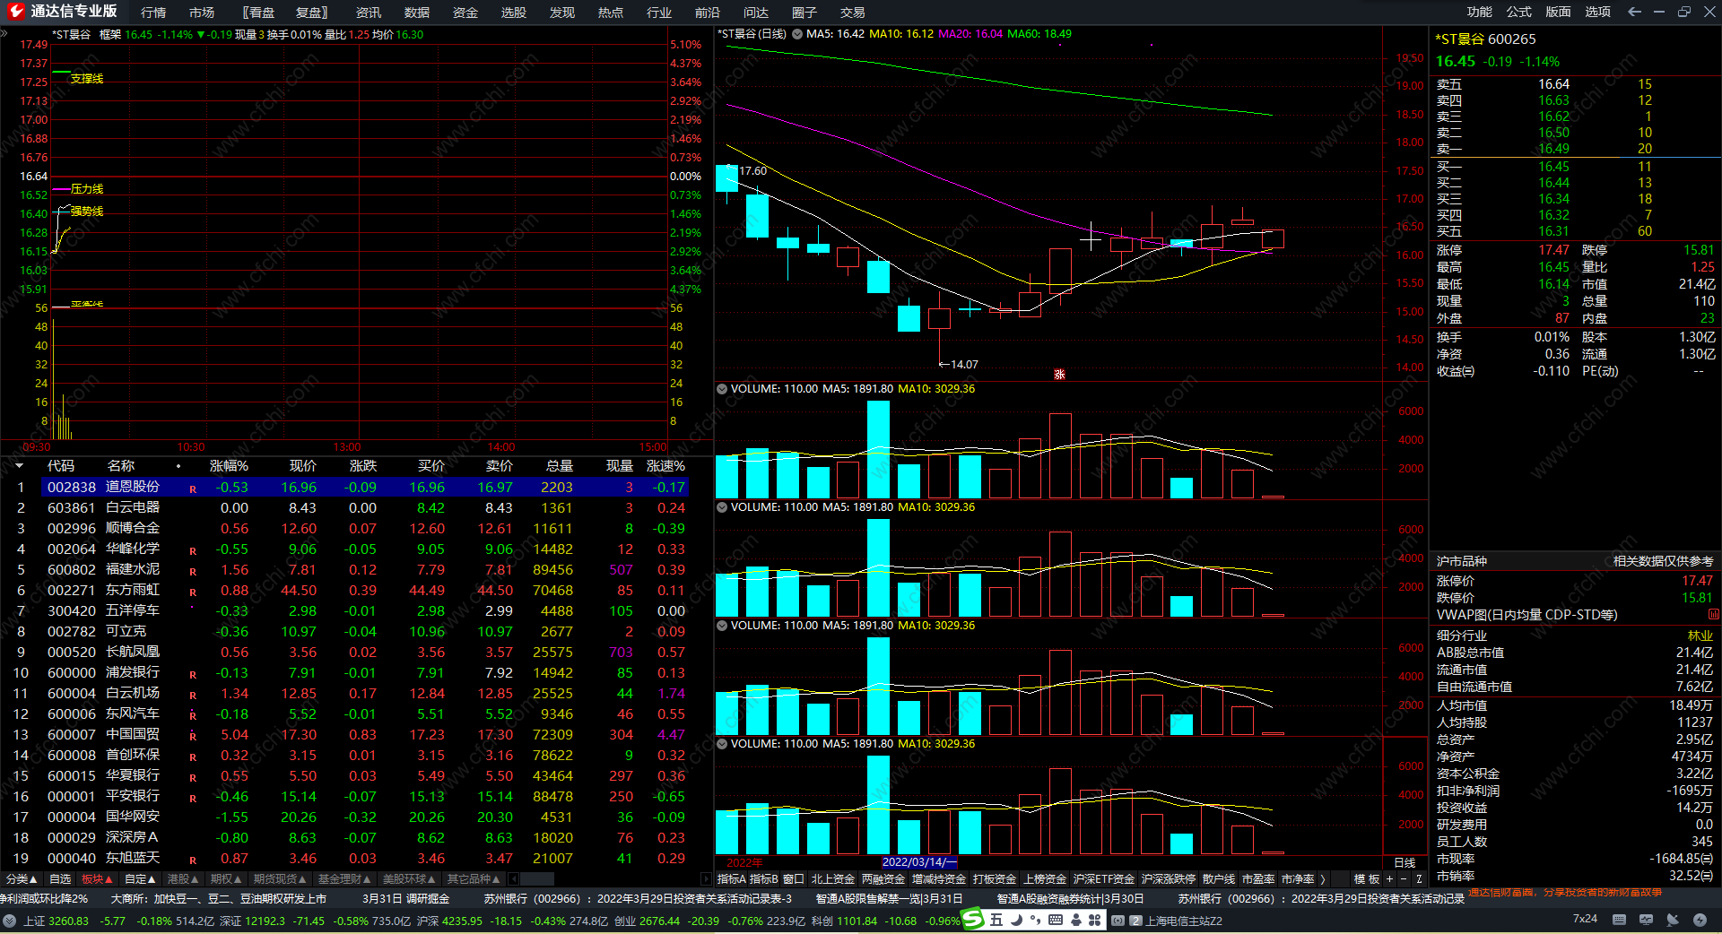Select the 浦发银行 row in quote list

click(344, 673)
